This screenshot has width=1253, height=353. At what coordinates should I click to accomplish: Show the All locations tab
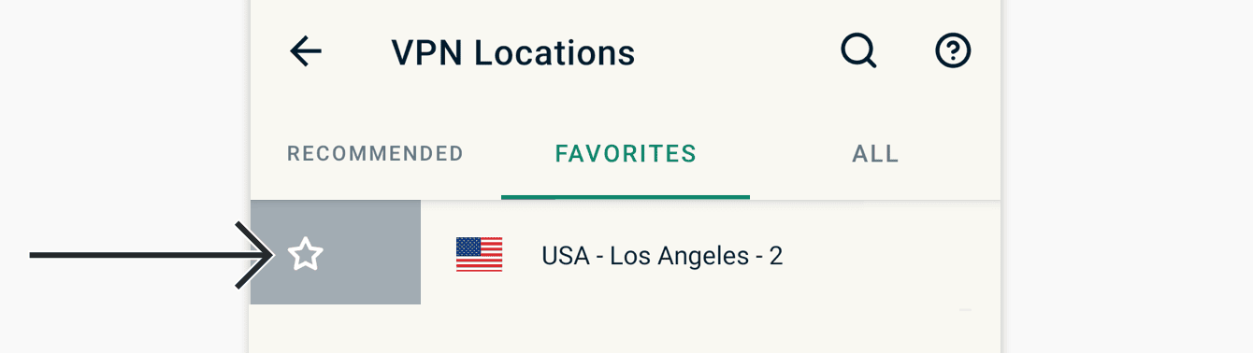click(x=875, y=153)
